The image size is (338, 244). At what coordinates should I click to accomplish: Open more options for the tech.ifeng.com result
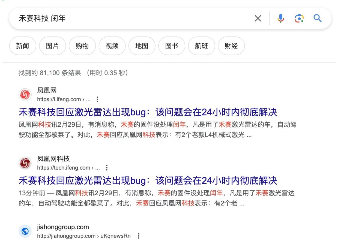click(x=107, y=168)
